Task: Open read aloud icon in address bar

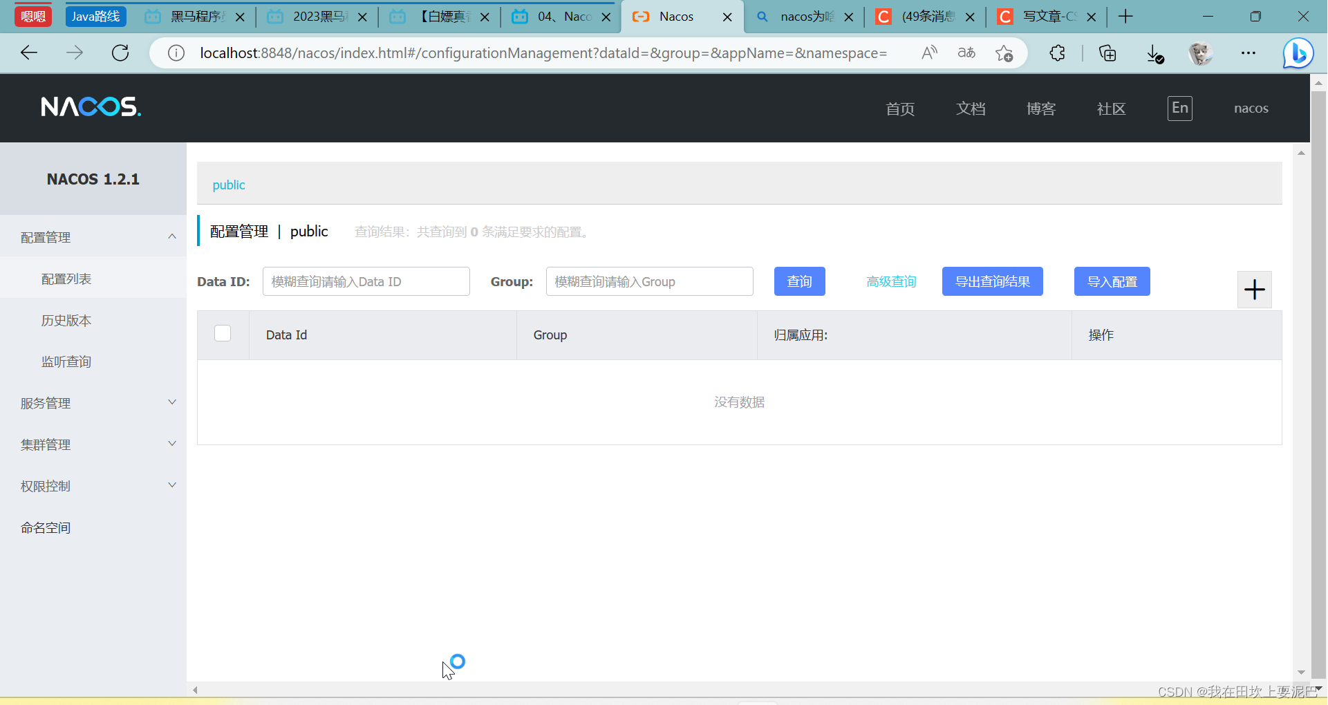Action: point(929,53)
